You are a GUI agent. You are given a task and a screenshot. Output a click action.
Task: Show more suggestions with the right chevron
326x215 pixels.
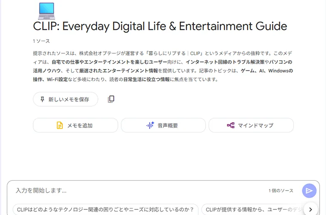311,209
